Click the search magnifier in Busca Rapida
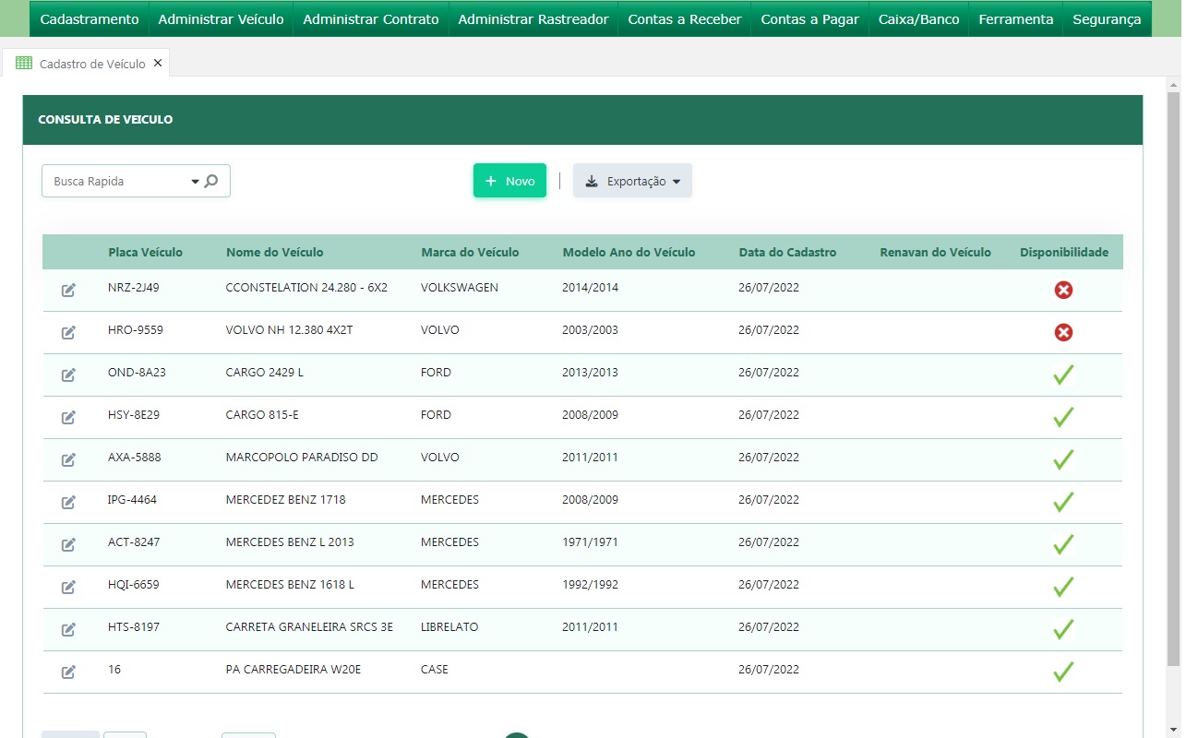1186x738 pixels. tap(211, 182)
